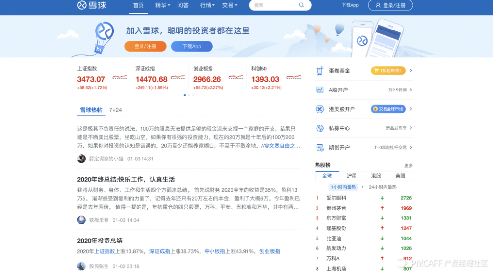
Task: Click down arrow beside 比亚迪
Action: 382,238
